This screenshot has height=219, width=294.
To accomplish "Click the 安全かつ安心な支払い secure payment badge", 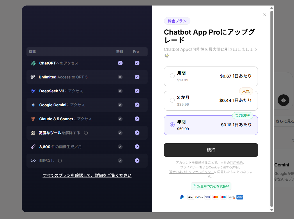I will 211,186.
